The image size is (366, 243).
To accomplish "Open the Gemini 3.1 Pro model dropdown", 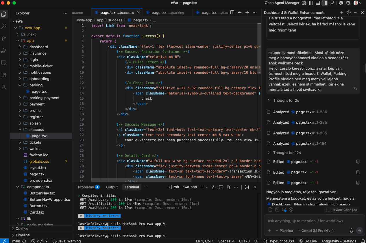I will (315, 231).
